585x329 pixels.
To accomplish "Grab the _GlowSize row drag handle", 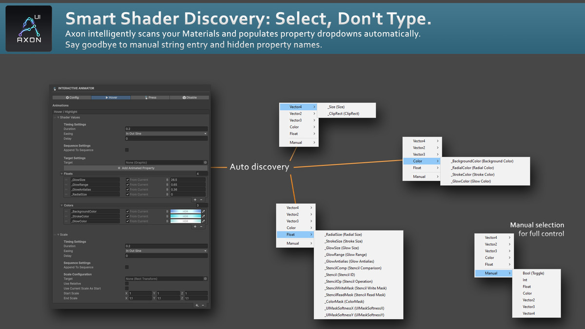I will pos(67,180).
